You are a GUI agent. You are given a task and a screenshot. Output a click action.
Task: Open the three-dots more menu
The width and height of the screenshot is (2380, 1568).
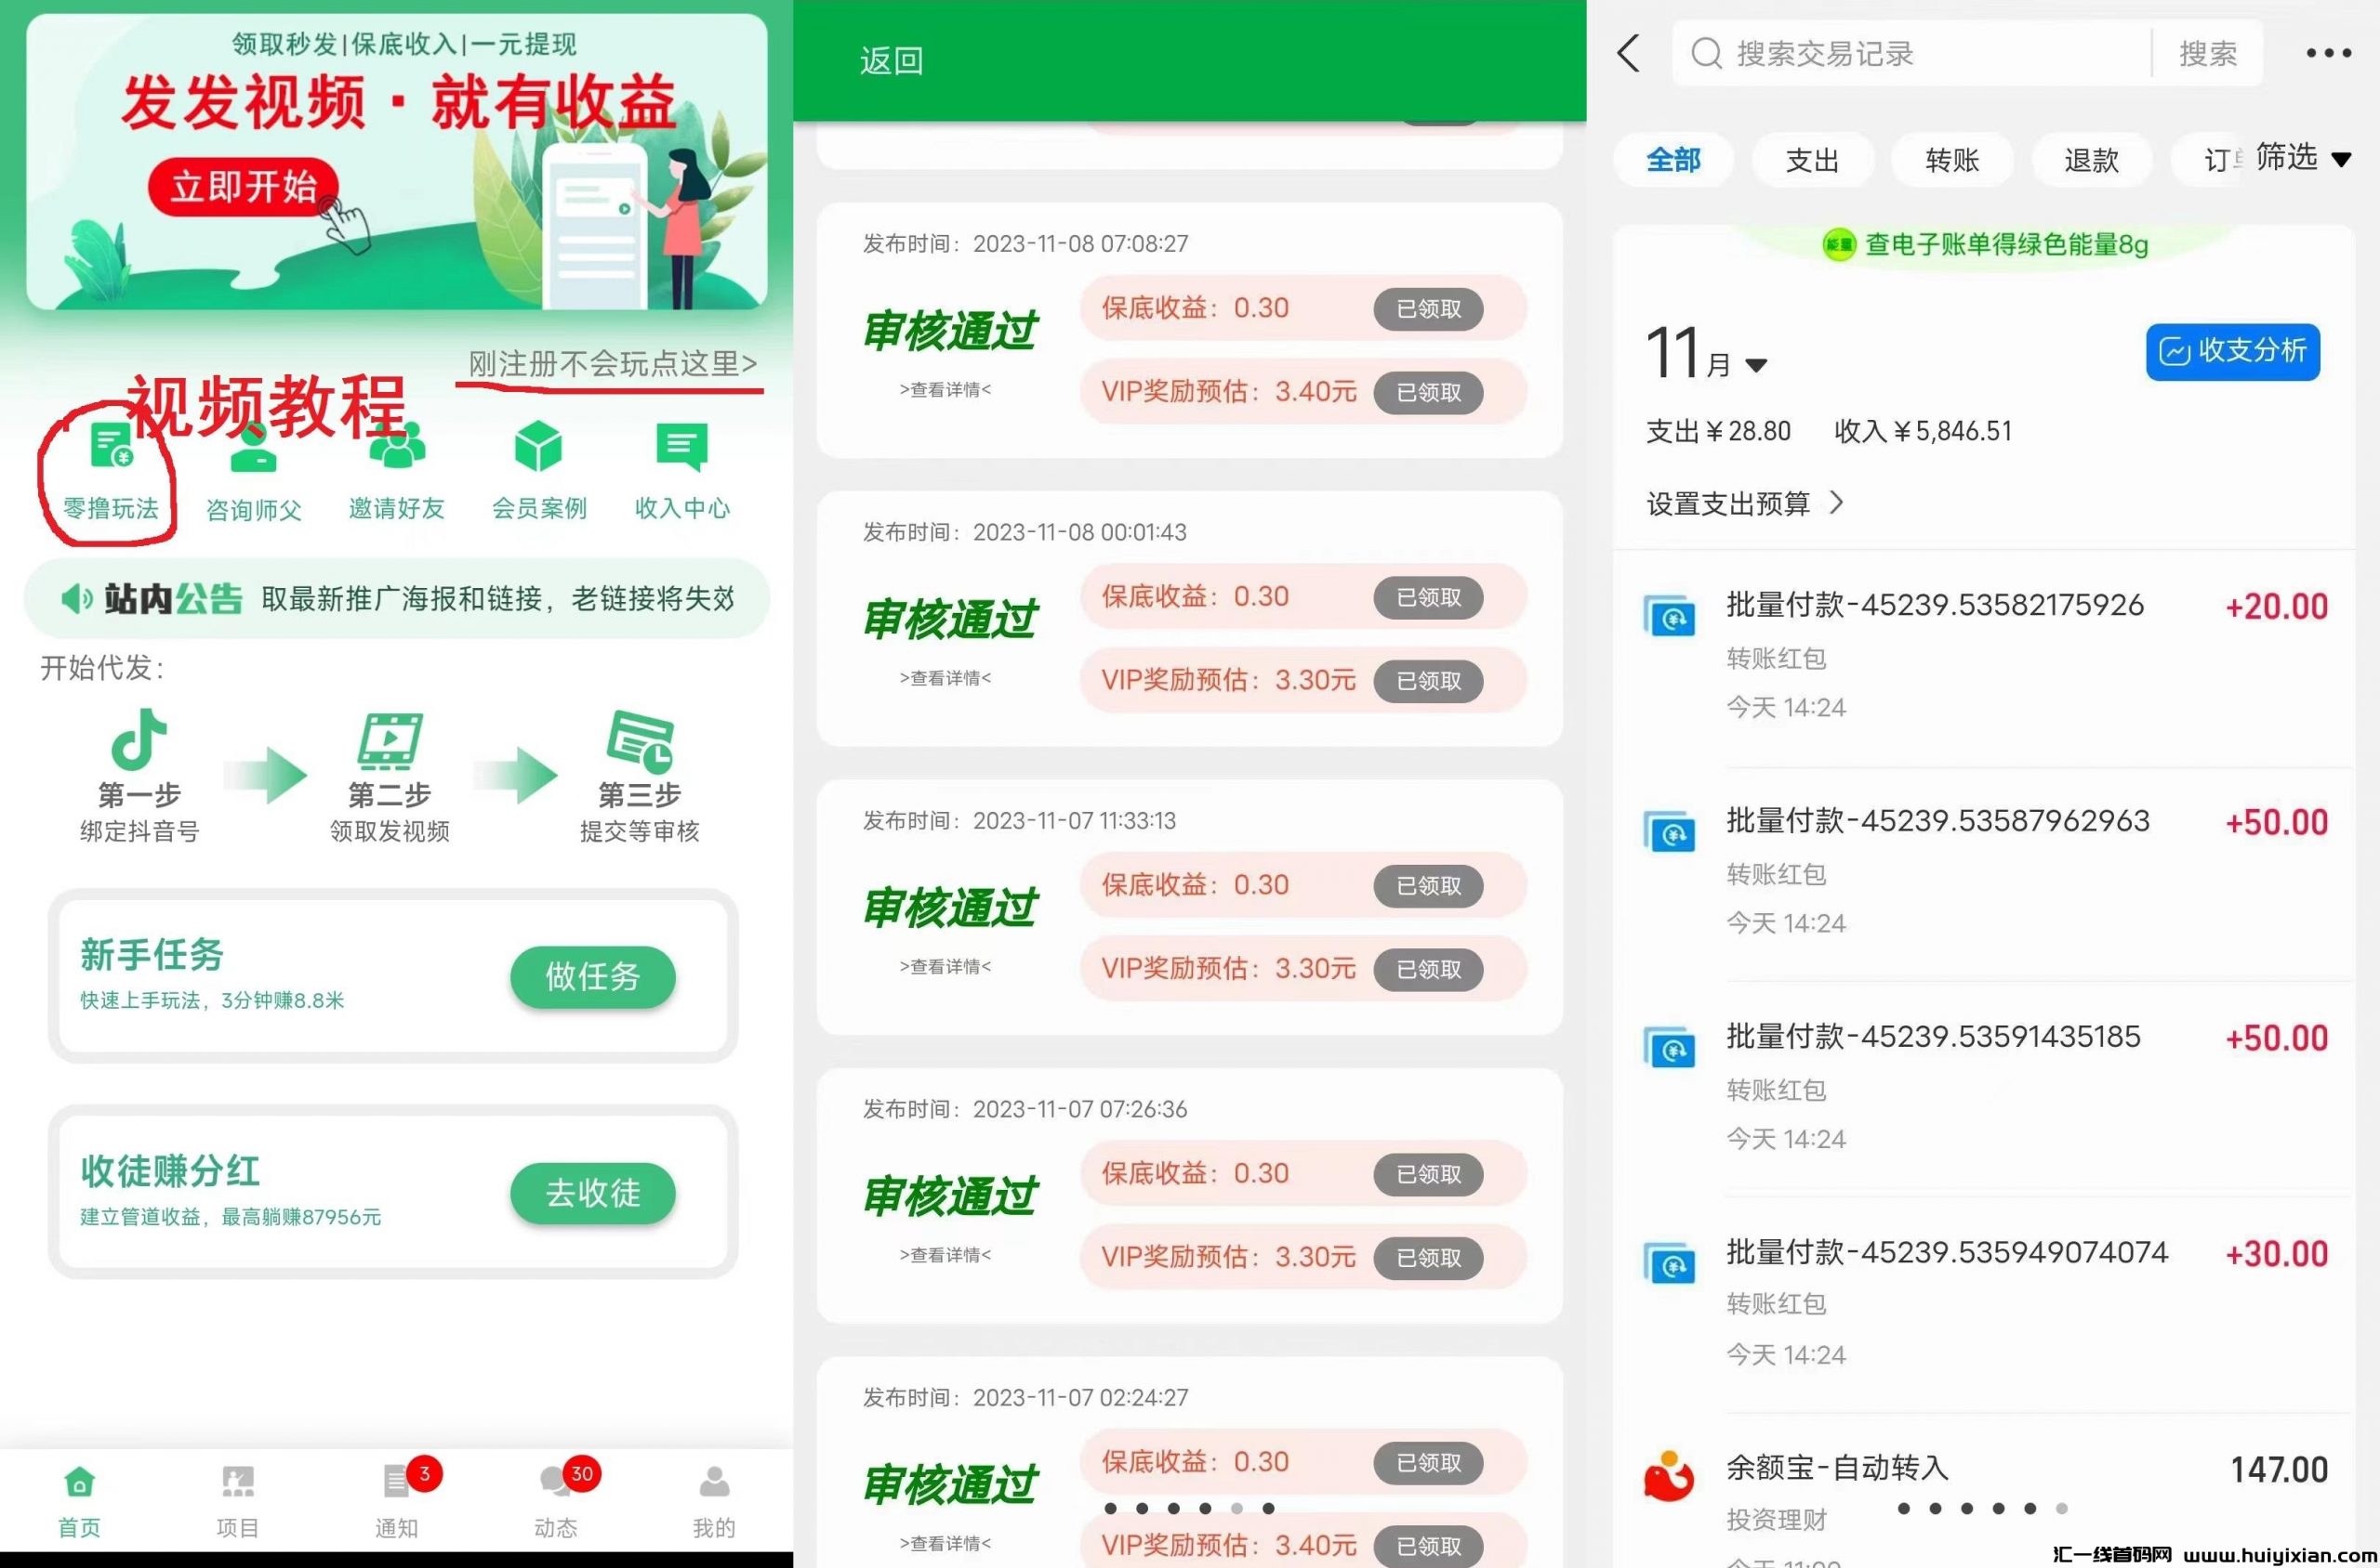pyautogui.click(x=2328, y=53)
